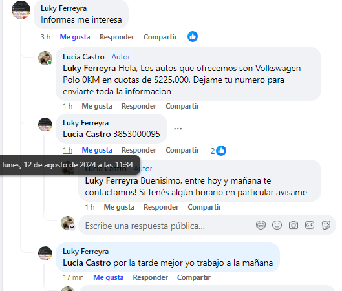
Task: Toggle 'Me gusta' on the 3853000095 comment
Action: (x=97, y=150)
